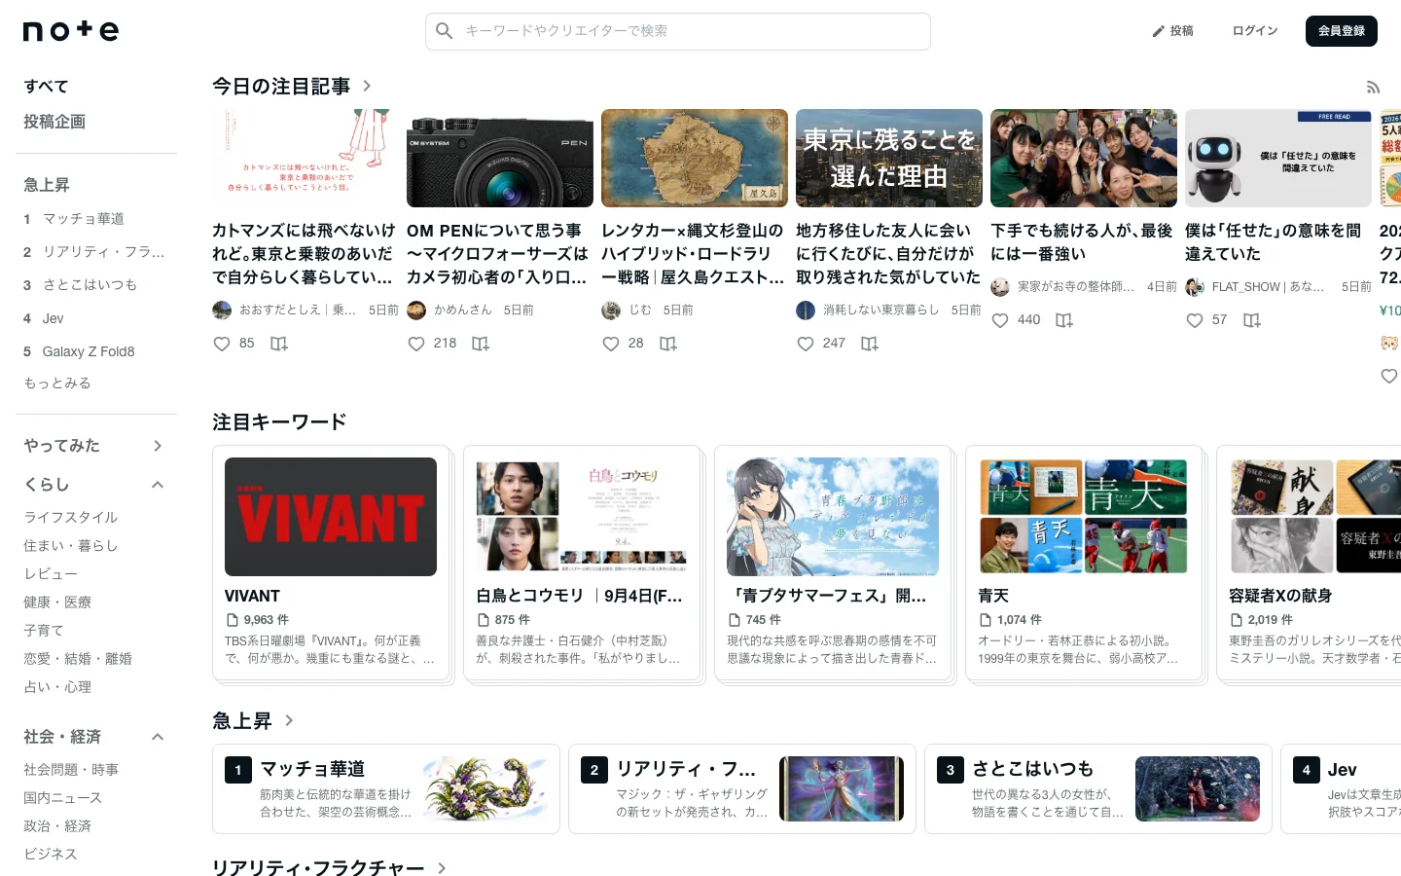Select the すべて tab in sidebar
The image size is (1401, 876).
tap(46, 87)
